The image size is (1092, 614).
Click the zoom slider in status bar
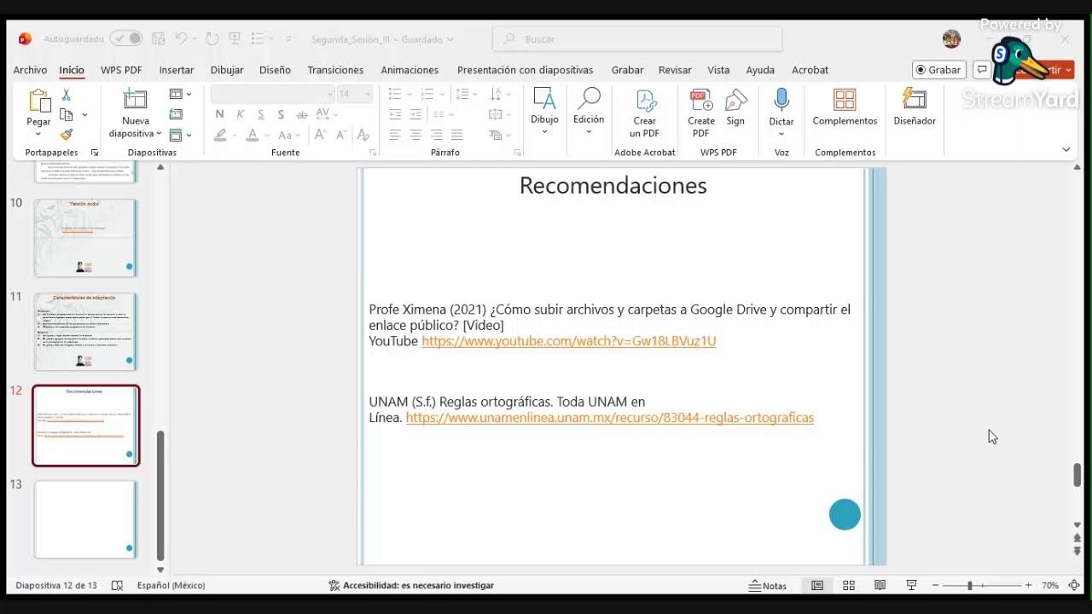(x=982, y=586)
